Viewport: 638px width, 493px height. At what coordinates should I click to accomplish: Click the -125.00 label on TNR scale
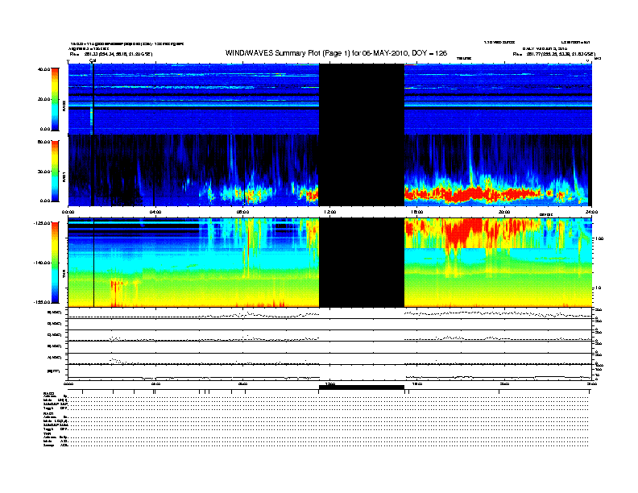coord(42,223)
